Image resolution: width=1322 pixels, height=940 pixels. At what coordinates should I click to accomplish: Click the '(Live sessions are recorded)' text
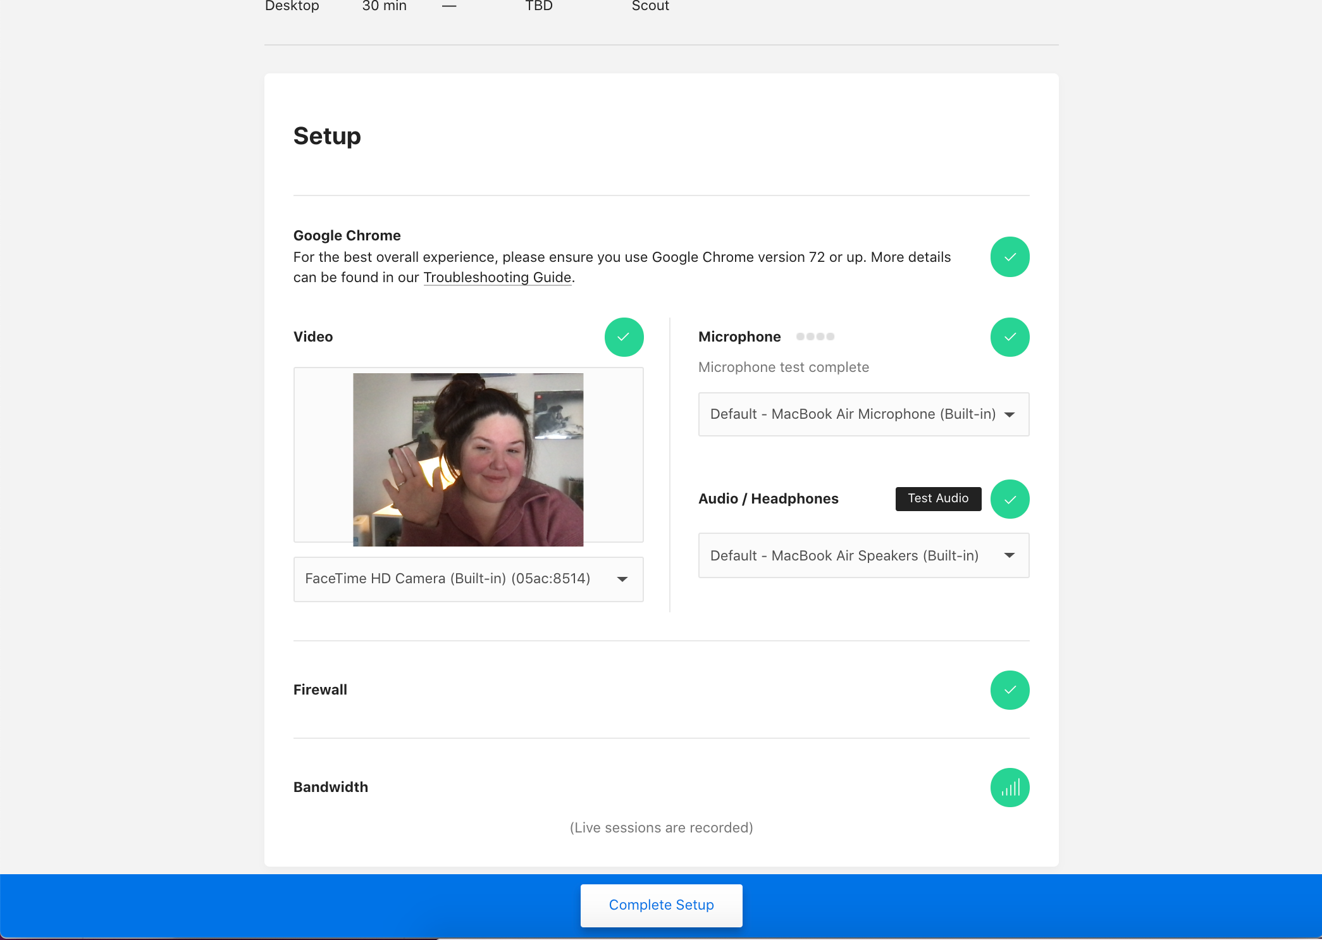[x=661, y=827]
